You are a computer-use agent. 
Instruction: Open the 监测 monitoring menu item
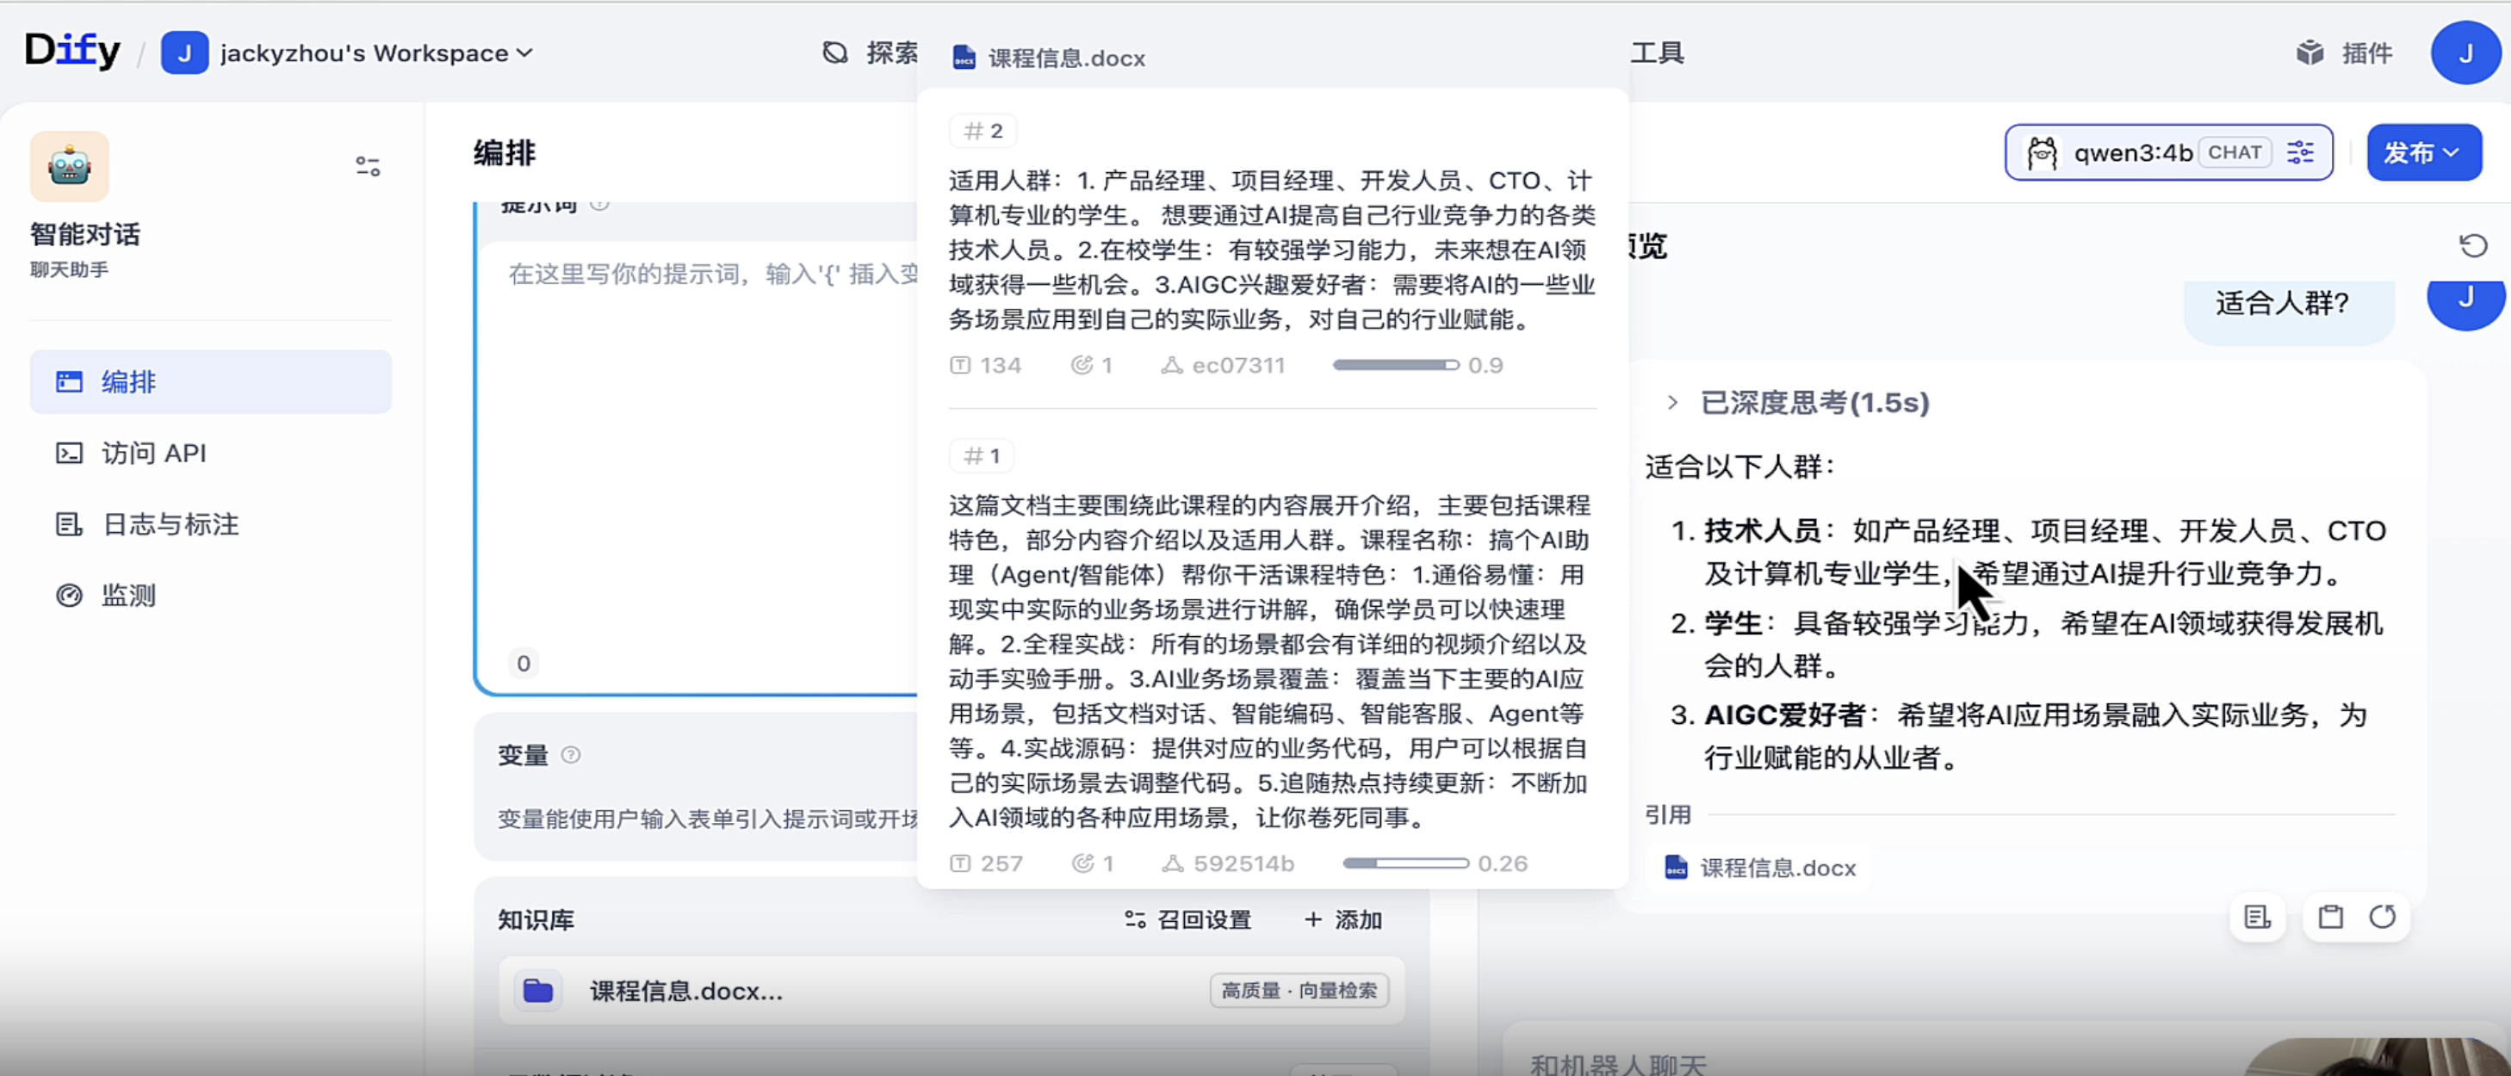[128, 596]
